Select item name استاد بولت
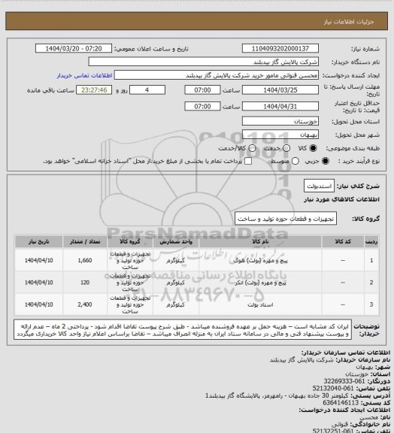Viewport: 394px width, 433px height. [260, 304]
